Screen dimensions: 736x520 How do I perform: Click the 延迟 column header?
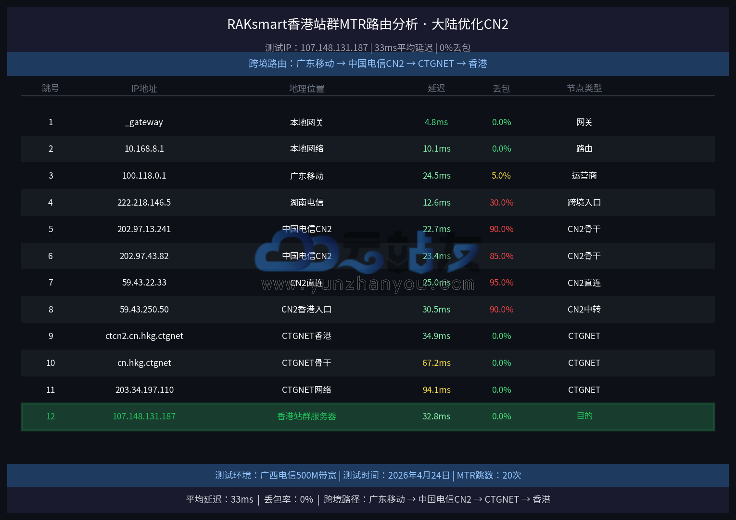point(436,88)
